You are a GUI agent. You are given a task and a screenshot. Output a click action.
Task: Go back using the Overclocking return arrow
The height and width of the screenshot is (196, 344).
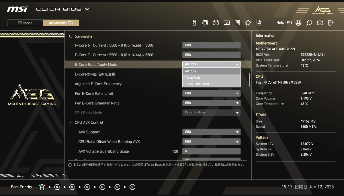coord(71,37)
